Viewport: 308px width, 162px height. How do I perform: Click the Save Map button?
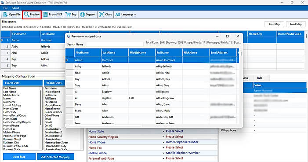click(274, 24)
